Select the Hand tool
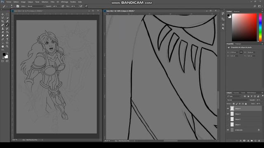 [x=2, y=46]
